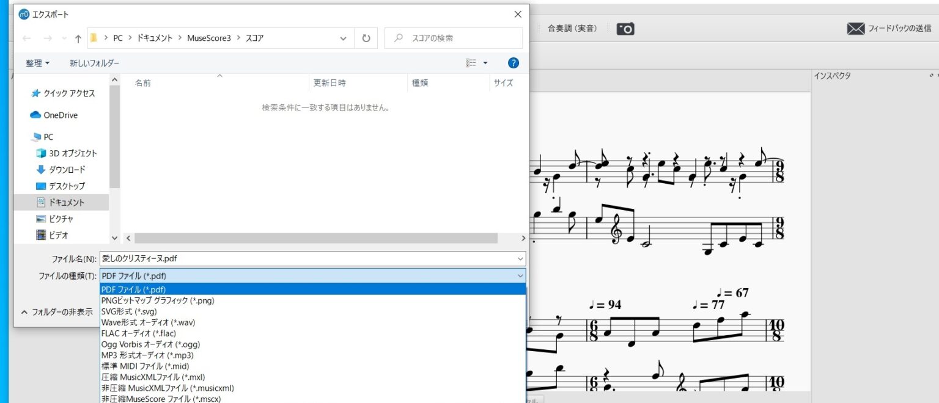This screenshot has height=403, width=939.
Task: Open the 整理 menu
Action: click(37, 62)
